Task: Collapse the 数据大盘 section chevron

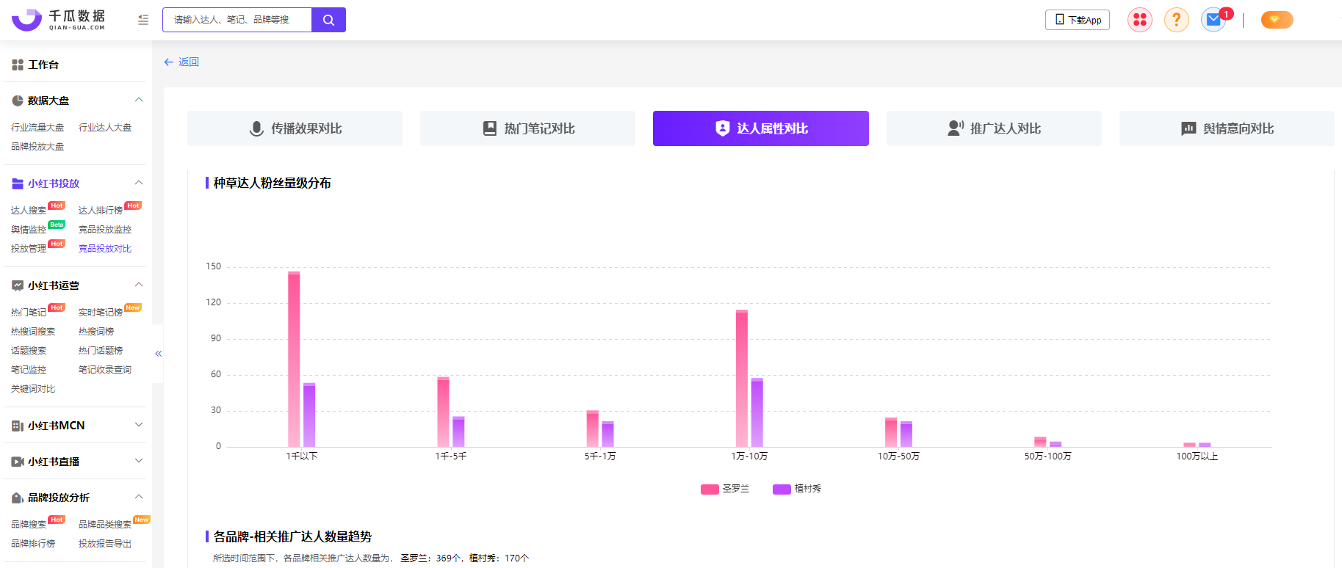Action: coord(139,100)
